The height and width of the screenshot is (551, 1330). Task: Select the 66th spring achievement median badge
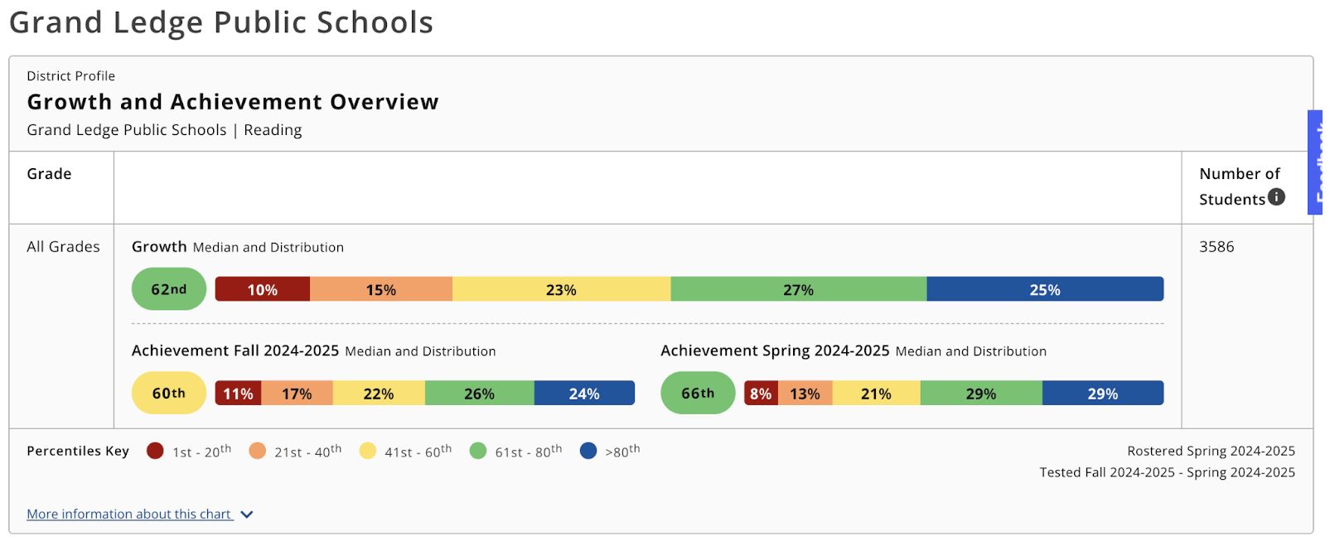[698, 393]
